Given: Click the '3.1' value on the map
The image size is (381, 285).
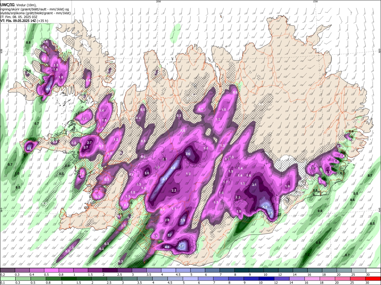Looking at the screenshot, I should (254, 185).
